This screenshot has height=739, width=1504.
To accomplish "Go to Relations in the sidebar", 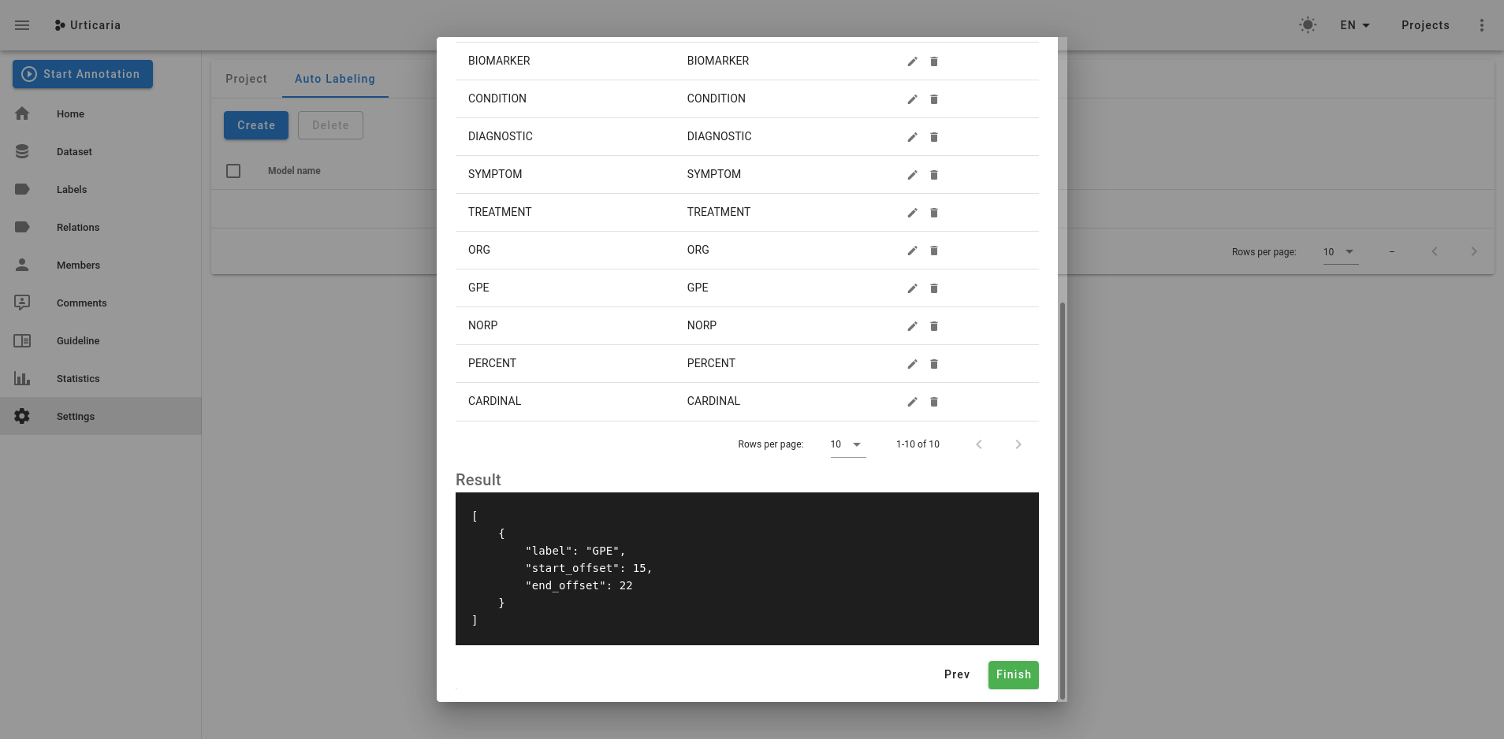I will point(101,227).
